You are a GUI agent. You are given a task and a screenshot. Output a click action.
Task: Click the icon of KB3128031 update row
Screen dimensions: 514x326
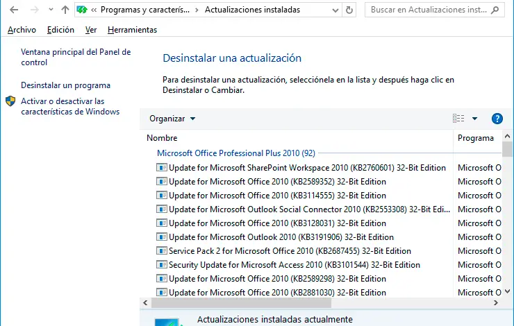pyautogui.click(x=162, y=223)
